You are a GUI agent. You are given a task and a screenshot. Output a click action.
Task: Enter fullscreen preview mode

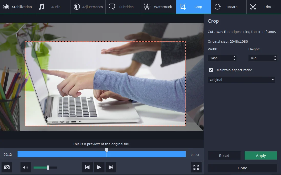[196, 167]
